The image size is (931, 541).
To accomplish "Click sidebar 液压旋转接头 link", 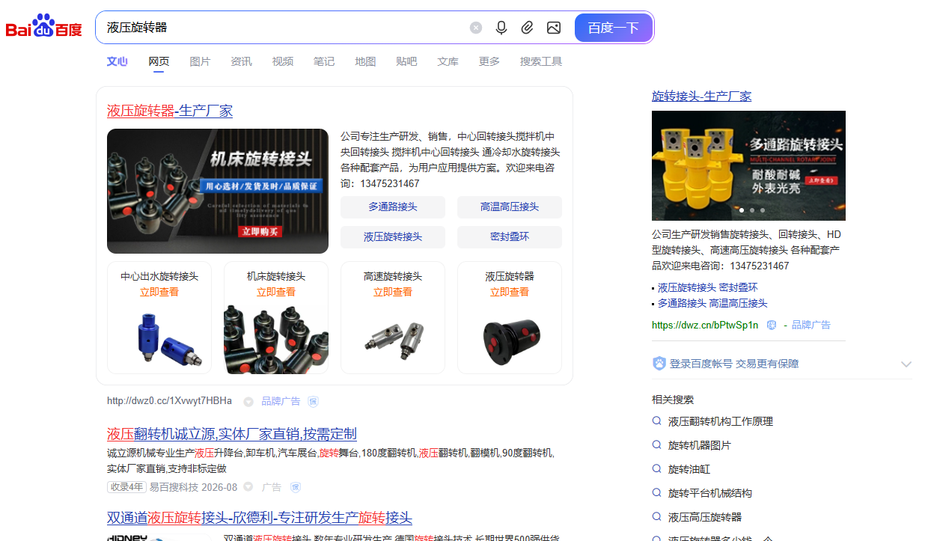I will [687, 287].
